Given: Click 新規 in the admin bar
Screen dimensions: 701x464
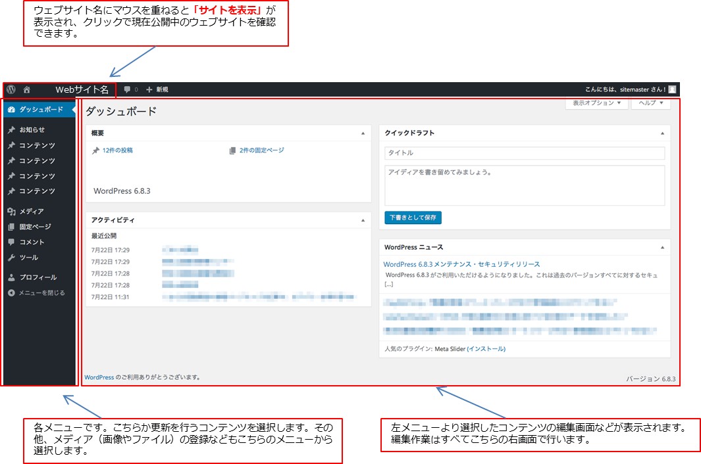Looking at the screenshot, I should 163,89.
